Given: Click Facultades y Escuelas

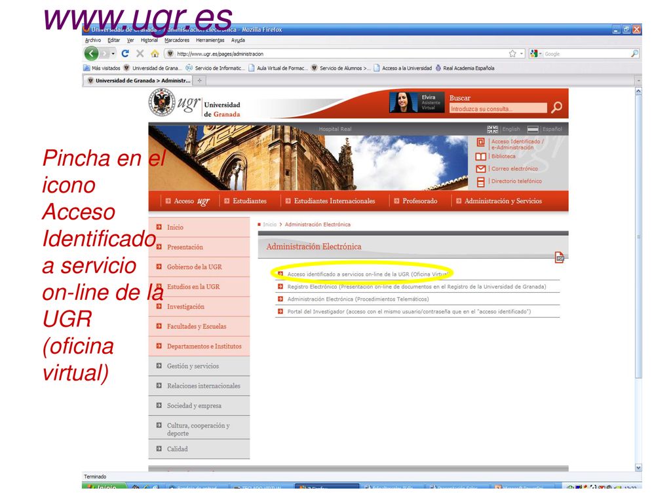Looking at the screenshot, I should 199,326.
